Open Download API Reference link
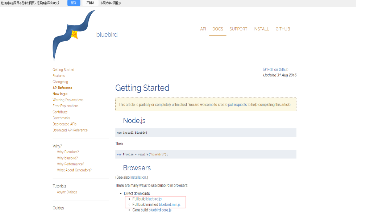This screenshot has height=212, width=370. [x=70, y=130]
